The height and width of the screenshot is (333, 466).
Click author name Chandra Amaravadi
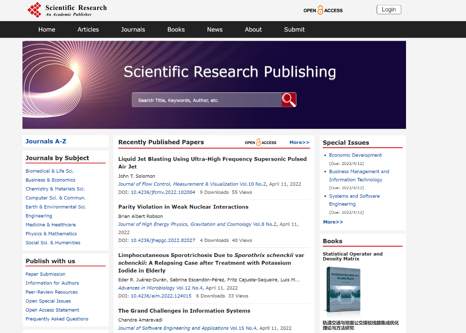pos(140,320)
